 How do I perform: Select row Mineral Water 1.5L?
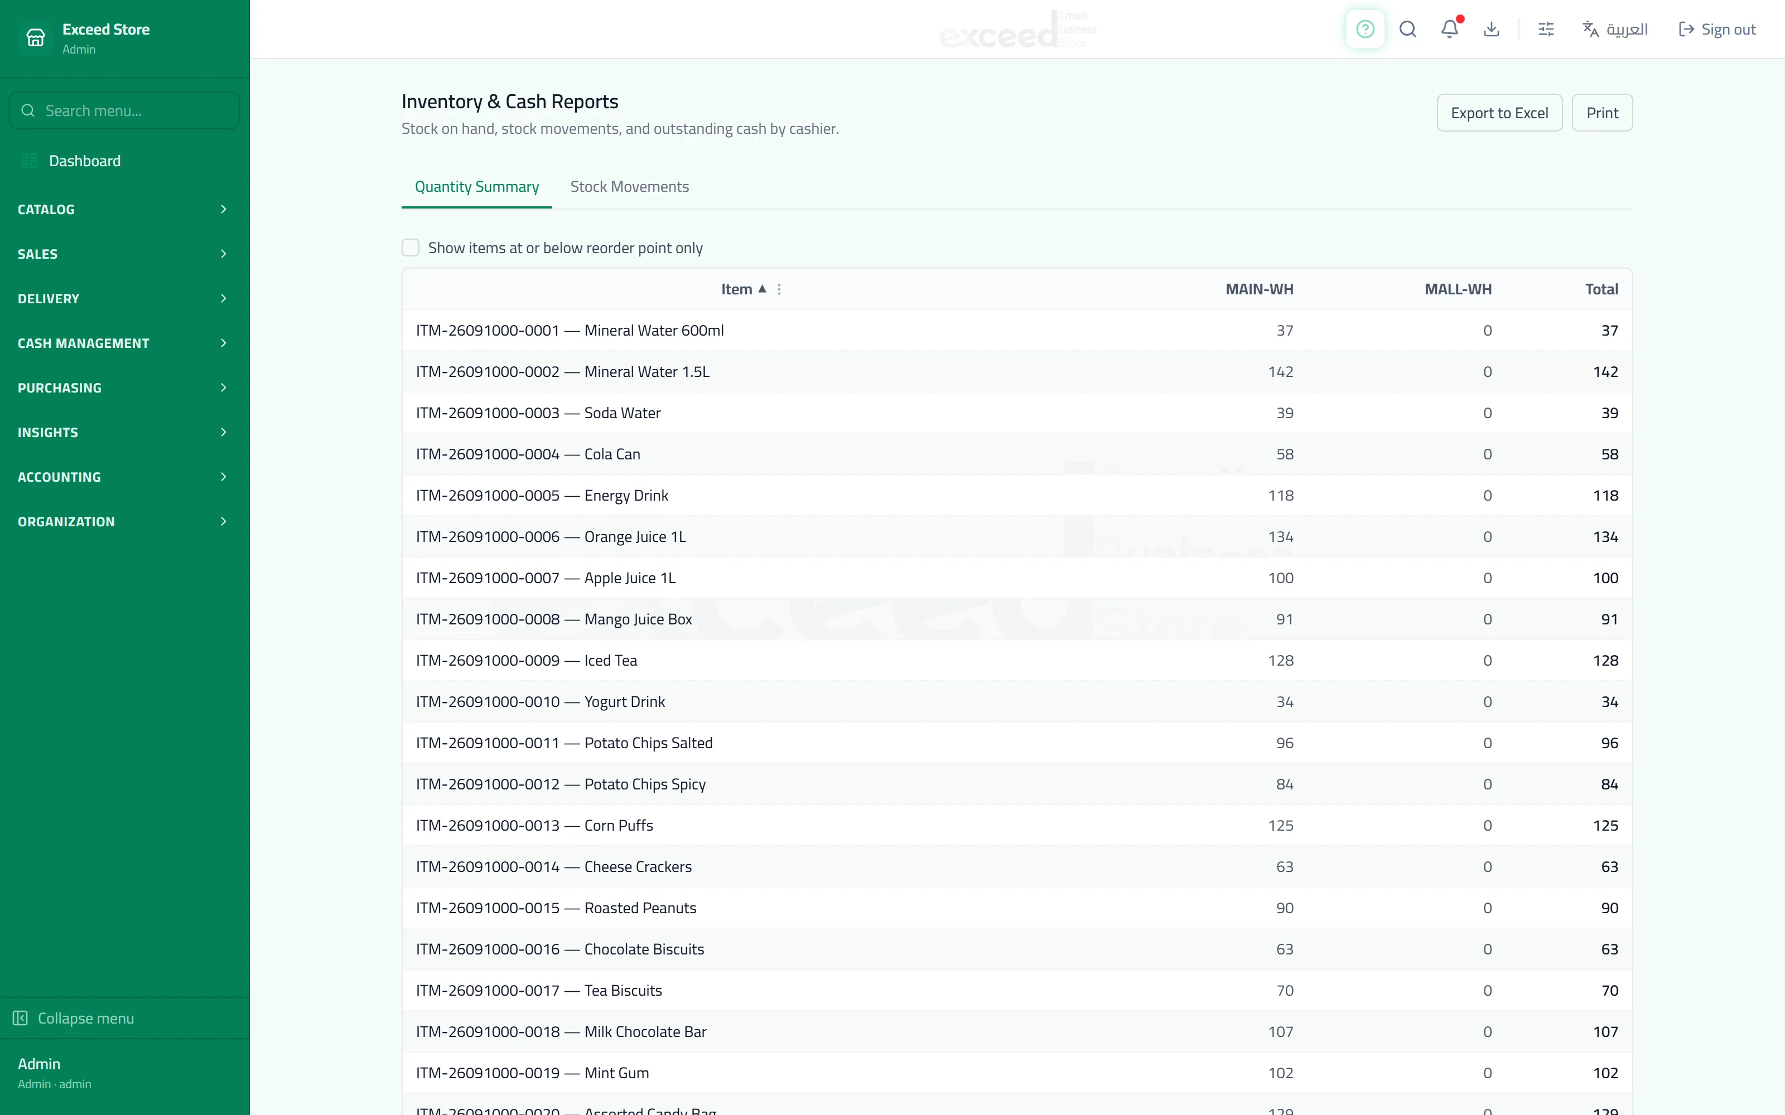1017,372
